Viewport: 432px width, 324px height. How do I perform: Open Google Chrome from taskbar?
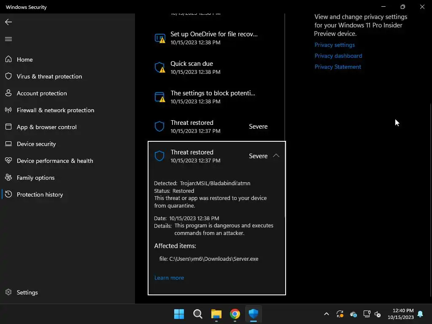point(235,314)
